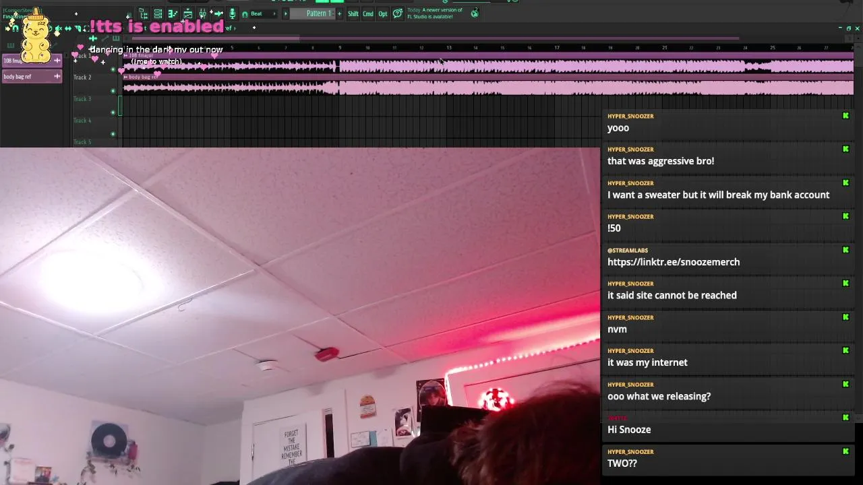Open the Pattern 1 selector
Screen dimensions: 863x485
coord(311,13)
